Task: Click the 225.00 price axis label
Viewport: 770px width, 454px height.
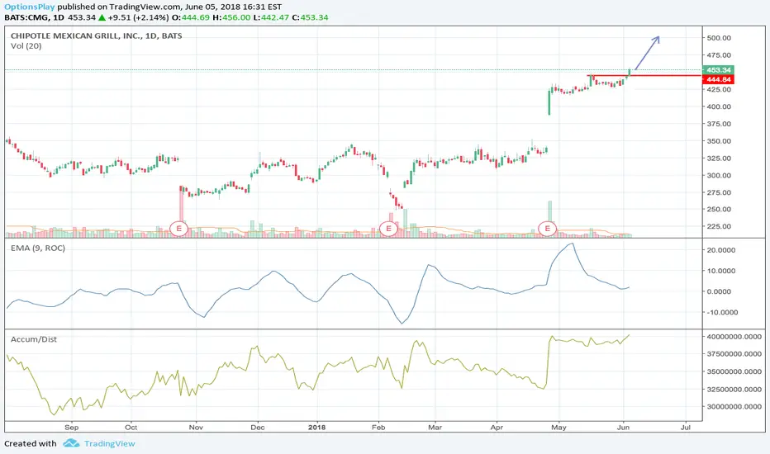Action: click(x=719, y=226)
